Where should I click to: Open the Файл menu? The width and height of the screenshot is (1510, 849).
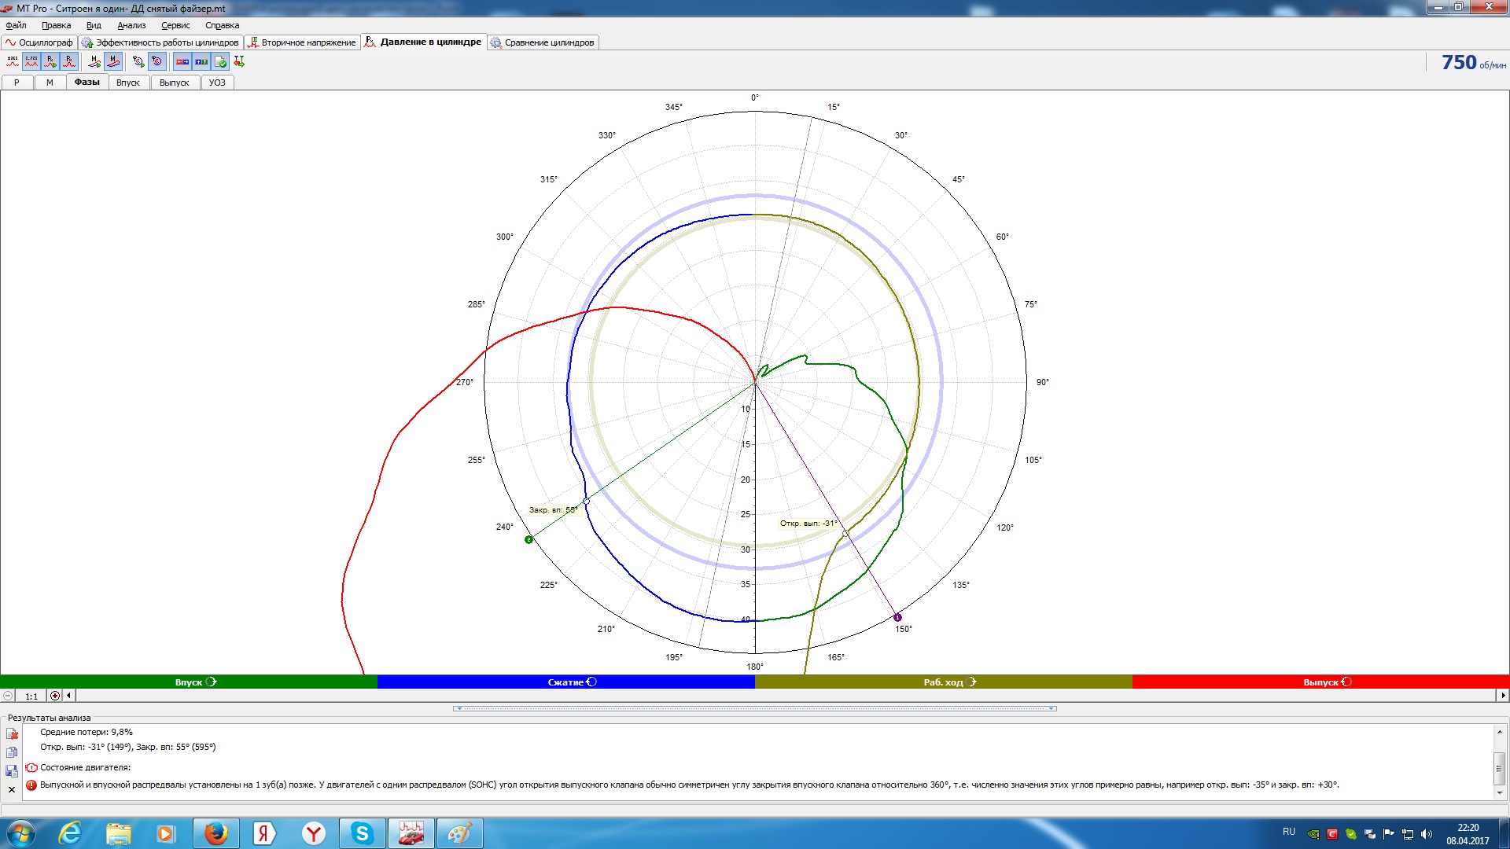tap(16, 25)
